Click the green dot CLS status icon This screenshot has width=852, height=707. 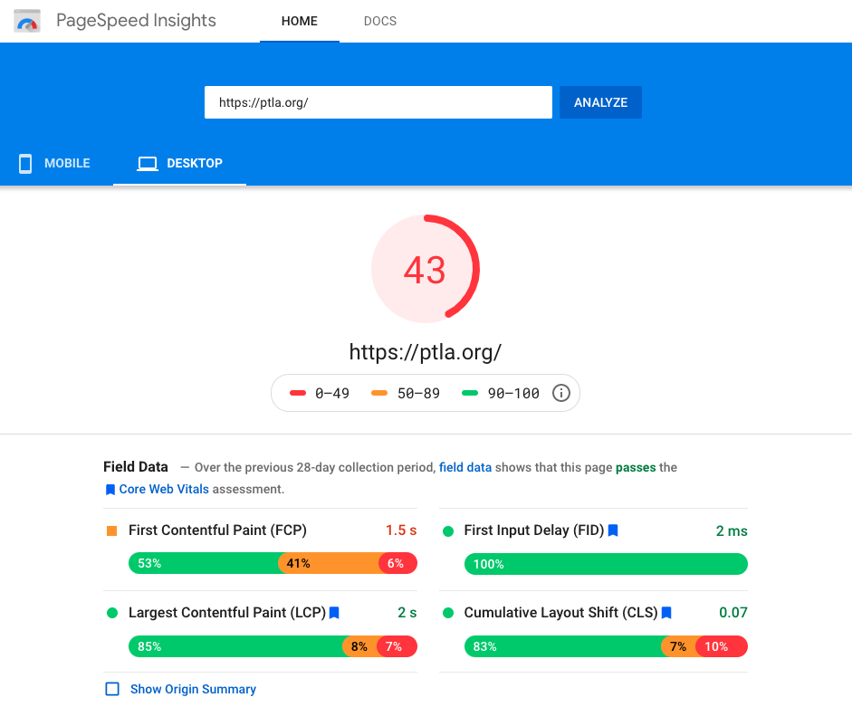tap(448, 613)
